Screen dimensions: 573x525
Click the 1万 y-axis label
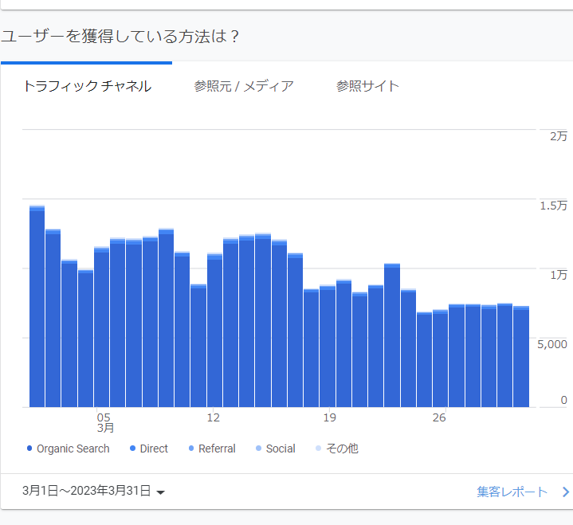pyautogui.click(x=559, y=275)
